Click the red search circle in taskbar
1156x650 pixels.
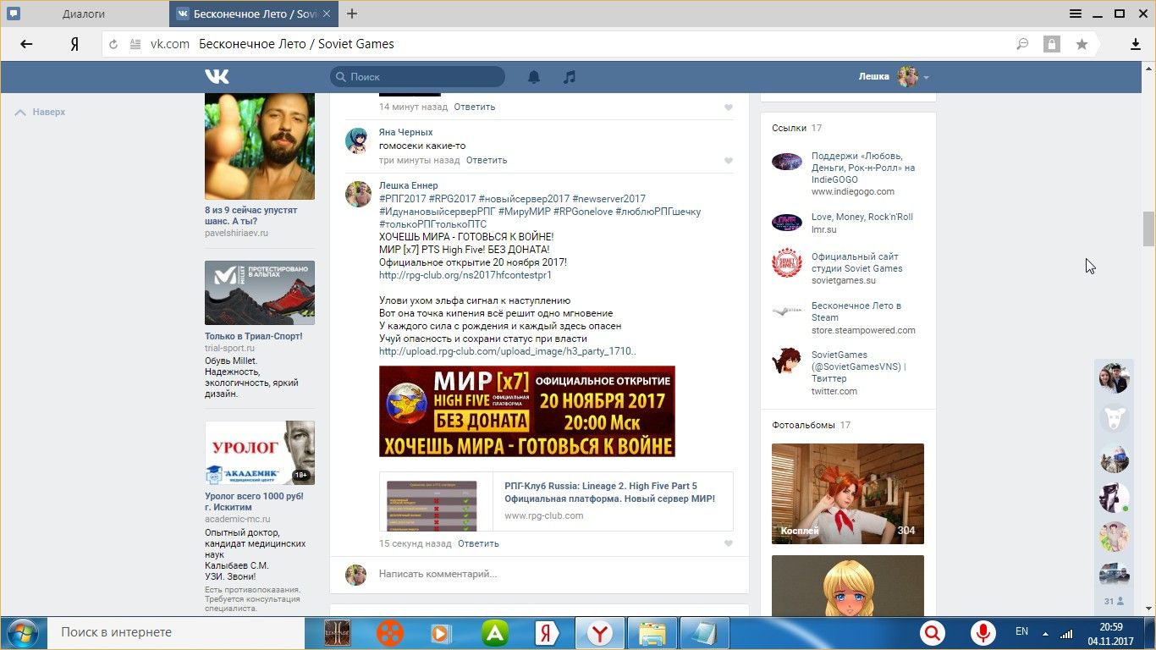pyautogui.click(x=933, y=633)
